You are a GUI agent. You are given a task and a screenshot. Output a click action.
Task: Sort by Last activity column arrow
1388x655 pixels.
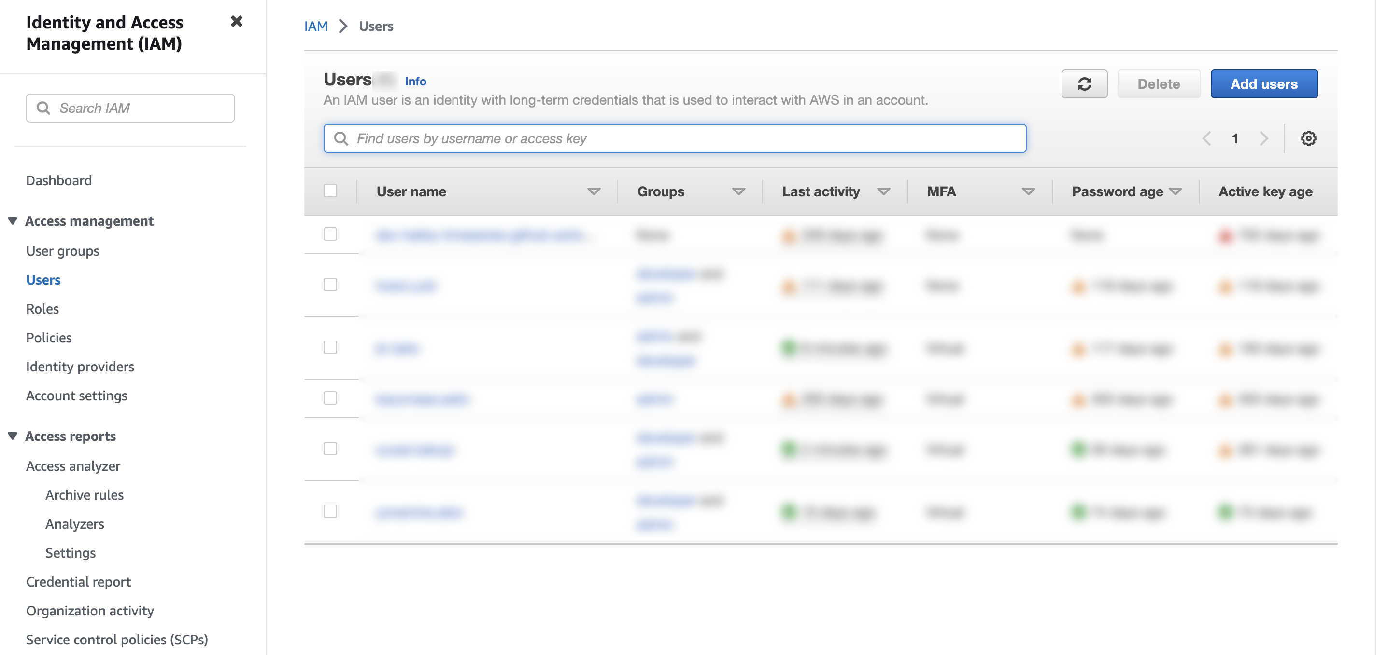coord(884,191)
